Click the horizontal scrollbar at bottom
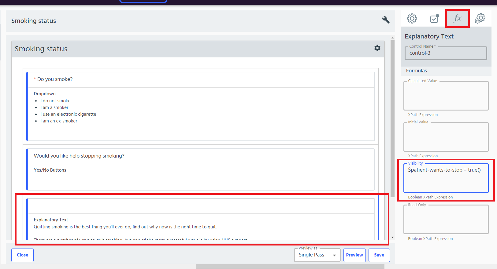497x269 pixels. (290, 267)
